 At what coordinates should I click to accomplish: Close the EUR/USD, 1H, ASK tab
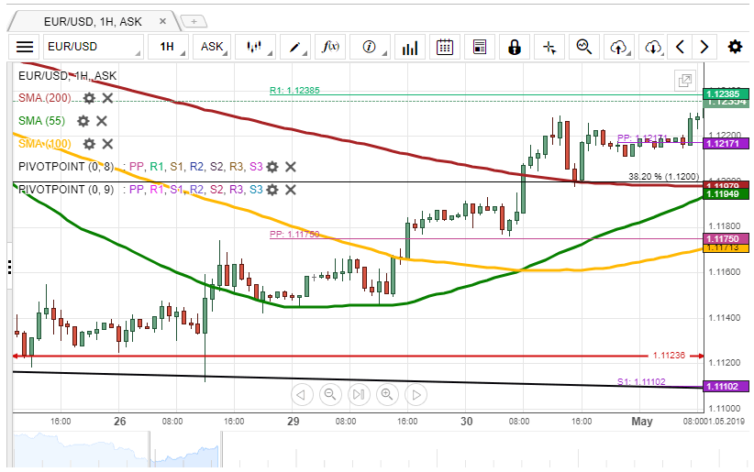tap(162, 21)
